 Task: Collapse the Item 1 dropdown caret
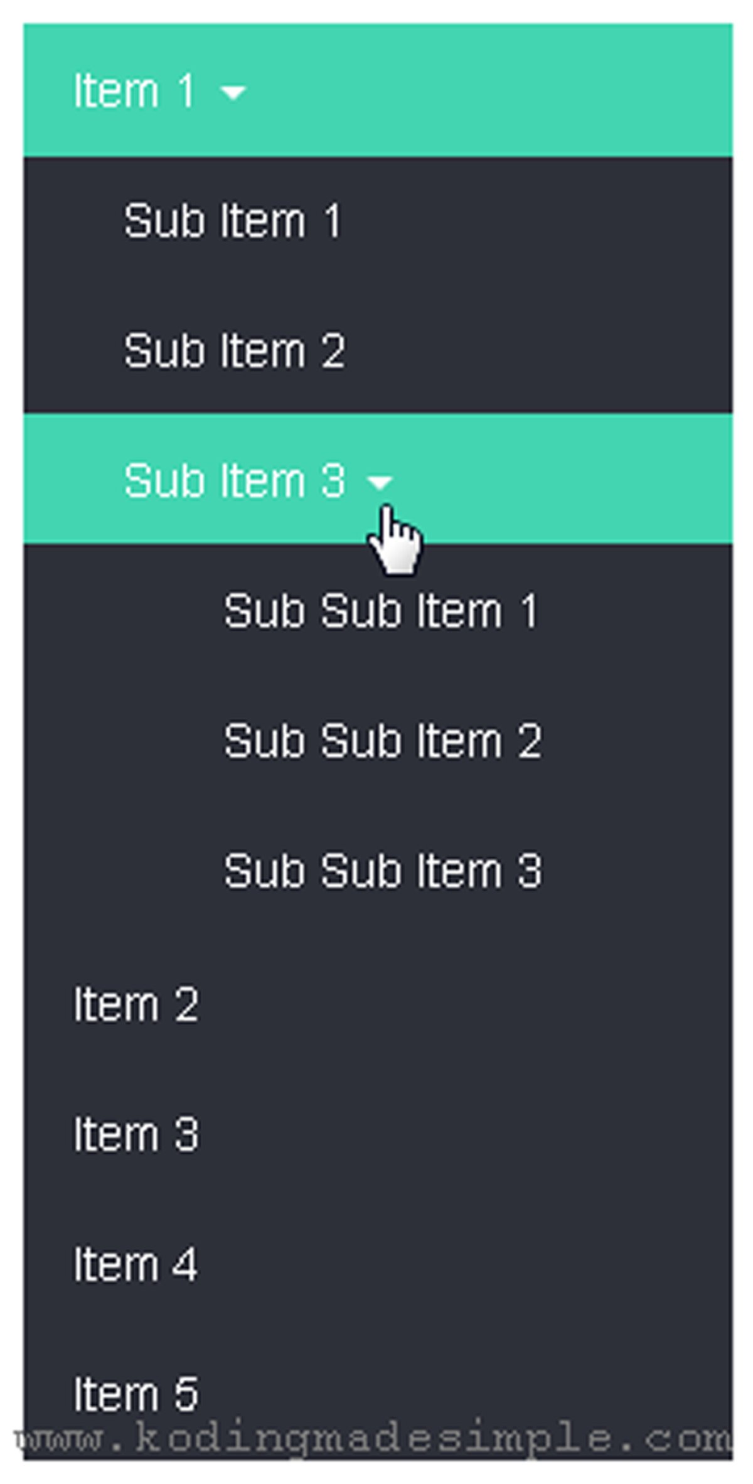click(233, 93)
